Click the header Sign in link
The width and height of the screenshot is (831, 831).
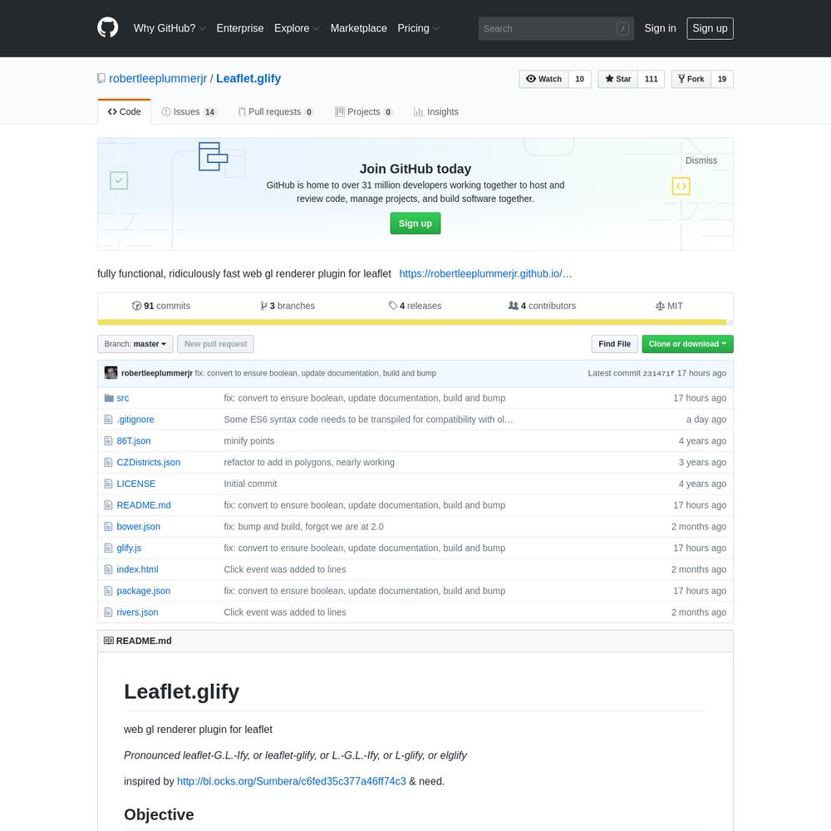[660, 28]
